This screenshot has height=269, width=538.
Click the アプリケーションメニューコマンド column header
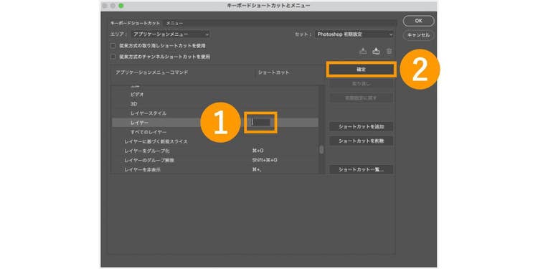tap(151, 72)
